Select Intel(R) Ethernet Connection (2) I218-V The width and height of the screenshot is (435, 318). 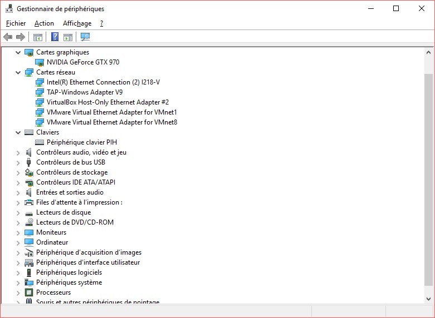coord(103,82)
